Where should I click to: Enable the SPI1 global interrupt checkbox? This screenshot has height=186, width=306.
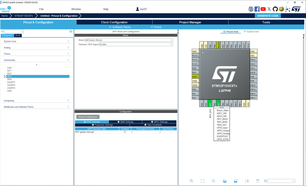(125, 132)
